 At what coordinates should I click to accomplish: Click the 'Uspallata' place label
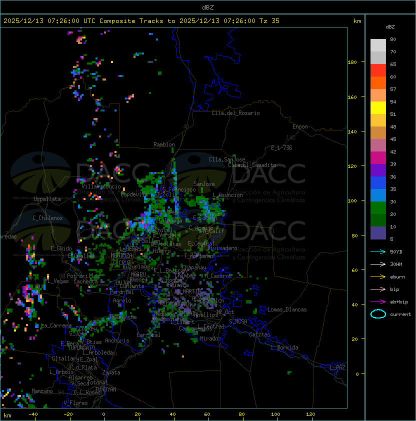click(x=47, y=199)
